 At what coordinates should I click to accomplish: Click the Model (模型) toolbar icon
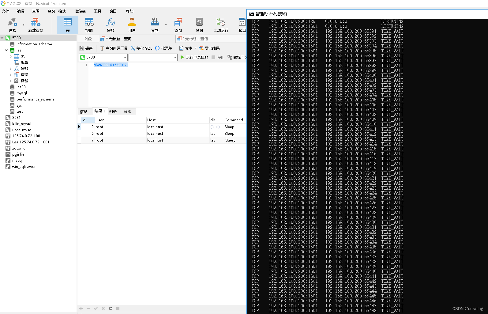242,25
